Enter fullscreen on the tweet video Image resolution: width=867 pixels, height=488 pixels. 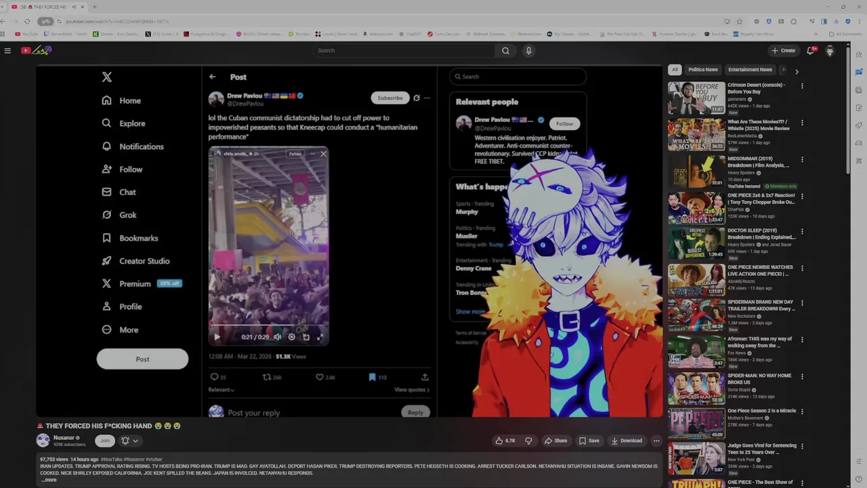(320, 337)
